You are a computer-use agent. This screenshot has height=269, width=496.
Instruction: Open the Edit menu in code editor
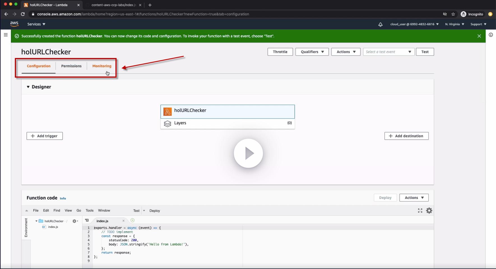coord(46,210)
